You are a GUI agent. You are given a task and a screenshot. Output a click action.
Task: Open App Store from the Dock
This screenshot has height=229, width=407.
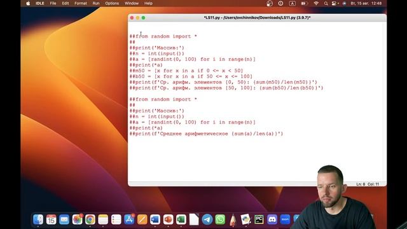(129, 219)
